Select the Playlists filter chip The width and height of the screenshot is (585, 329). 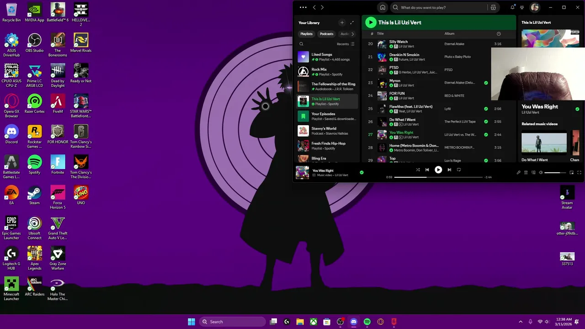(x=306, y=34)
